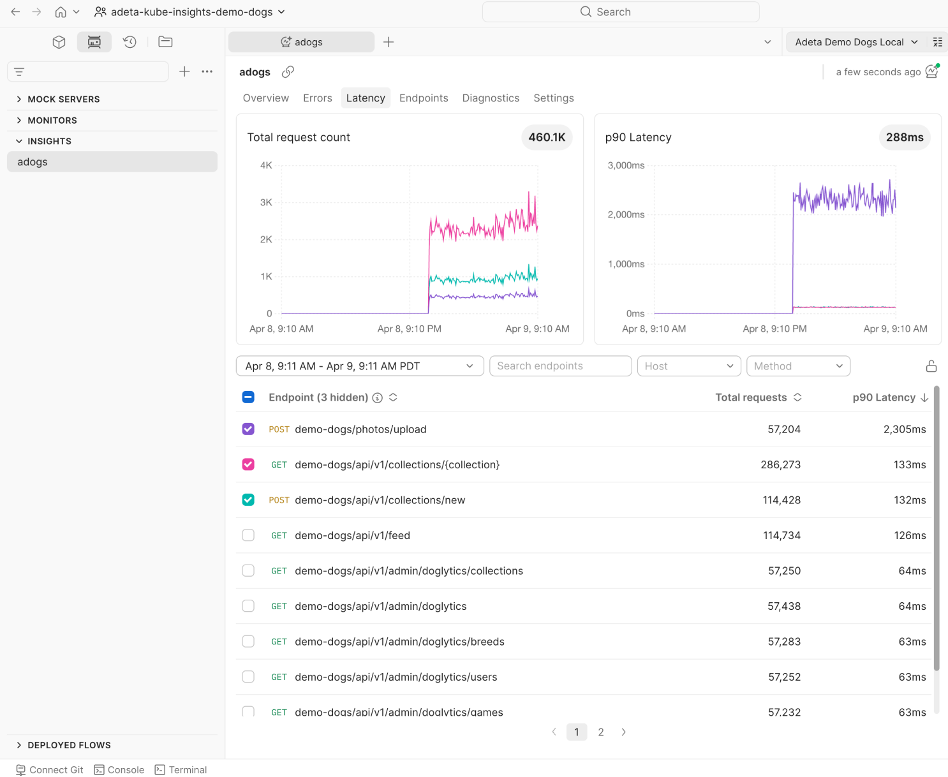The width and height of the screenshot is (948, 777).
Task: Open the Diagnostics tab
Action: click(x=491, y=98)
